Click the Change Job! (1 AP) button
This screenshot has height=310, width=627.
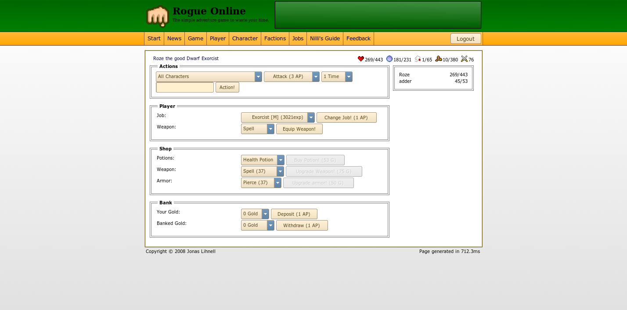(346, 118)
